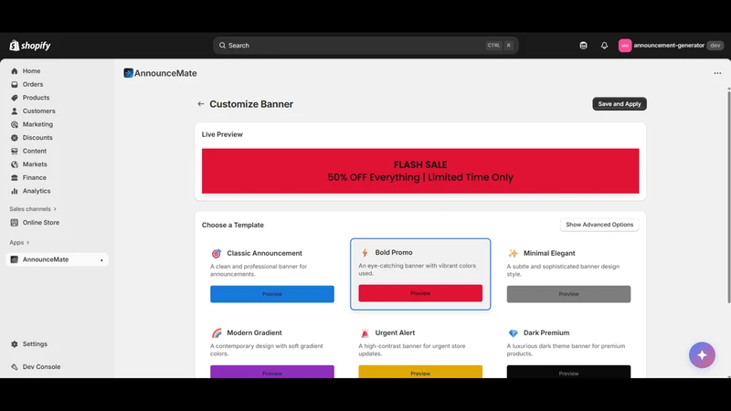Click the Dev Console wrench icon
This screenshot has height=411, width=731.
coord(15,367)
